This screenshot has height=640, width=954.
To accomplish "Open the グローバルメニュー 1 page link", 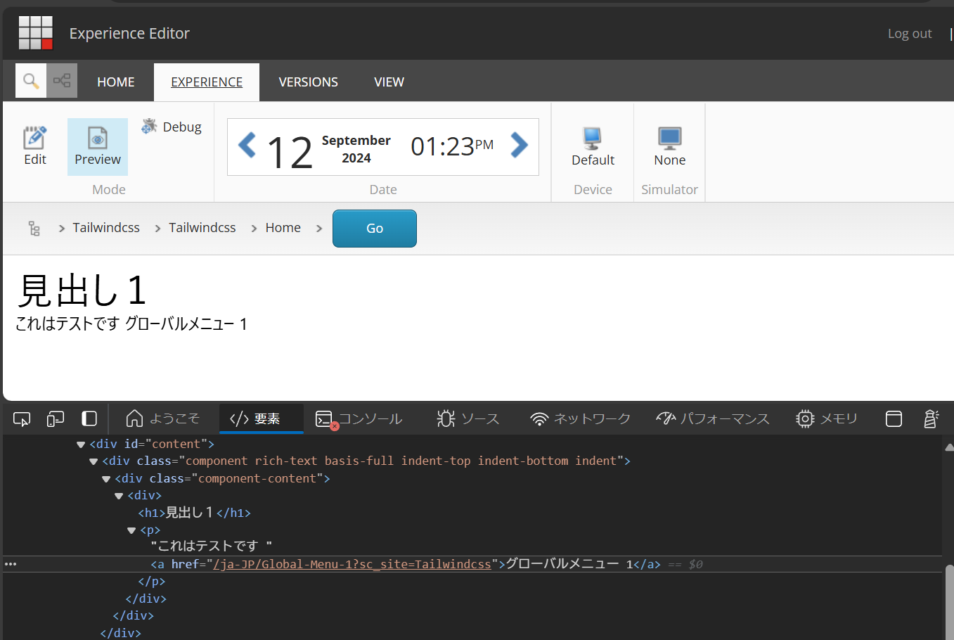I will [x=186, y=324].
